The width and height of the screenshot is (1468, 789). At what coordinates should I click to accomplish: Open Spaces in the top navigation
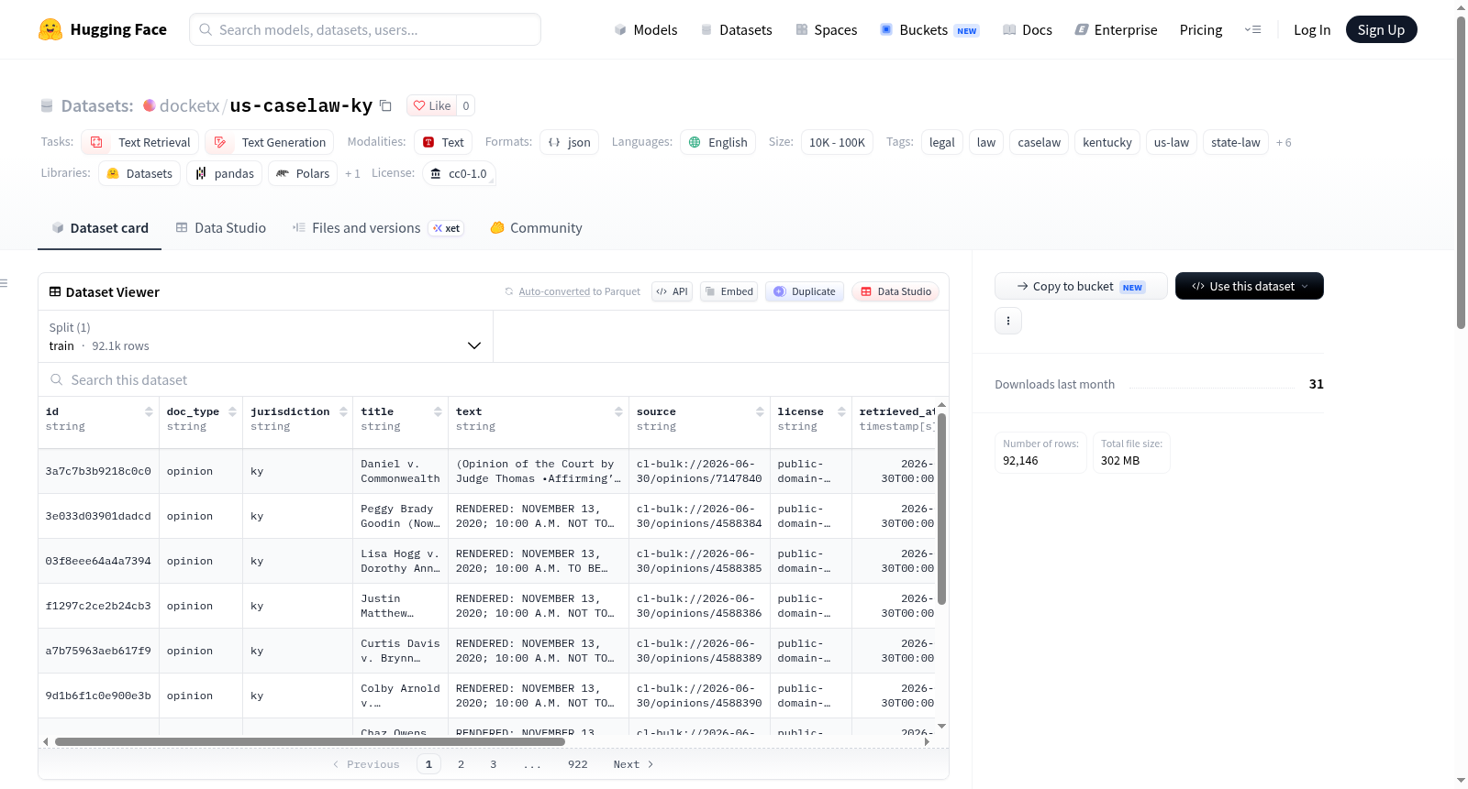(x=826, y=29)
